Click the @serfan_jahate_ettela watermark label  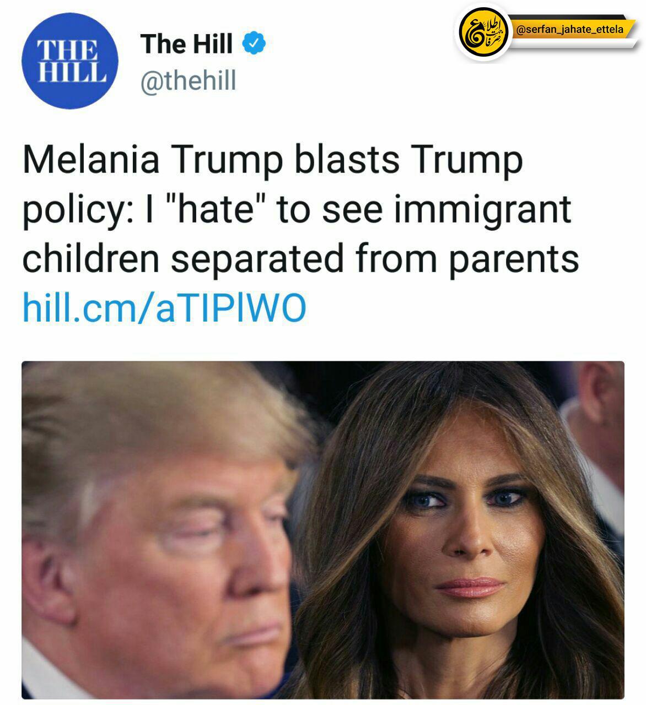point(569,29)
